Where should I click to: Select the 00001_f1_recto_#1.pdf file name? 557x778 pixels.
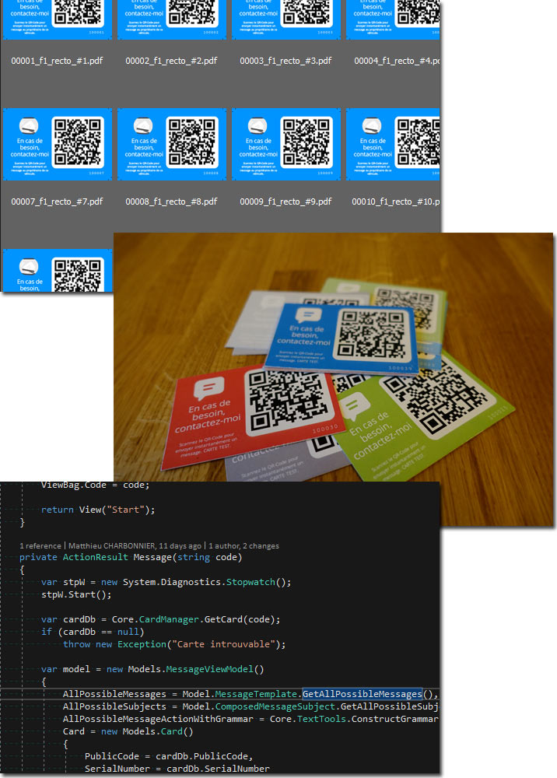(57, 61)
